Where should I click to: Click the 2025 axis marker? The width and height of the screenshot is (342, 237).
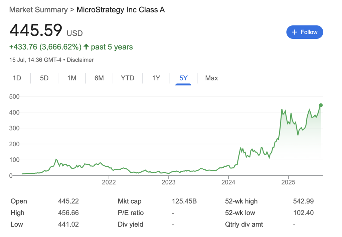point(288,182)
